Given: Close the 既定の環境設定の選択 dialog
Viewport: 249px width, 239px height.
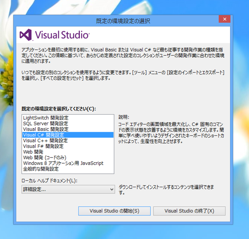Looking at the screenshot, I should coord(225,19).
